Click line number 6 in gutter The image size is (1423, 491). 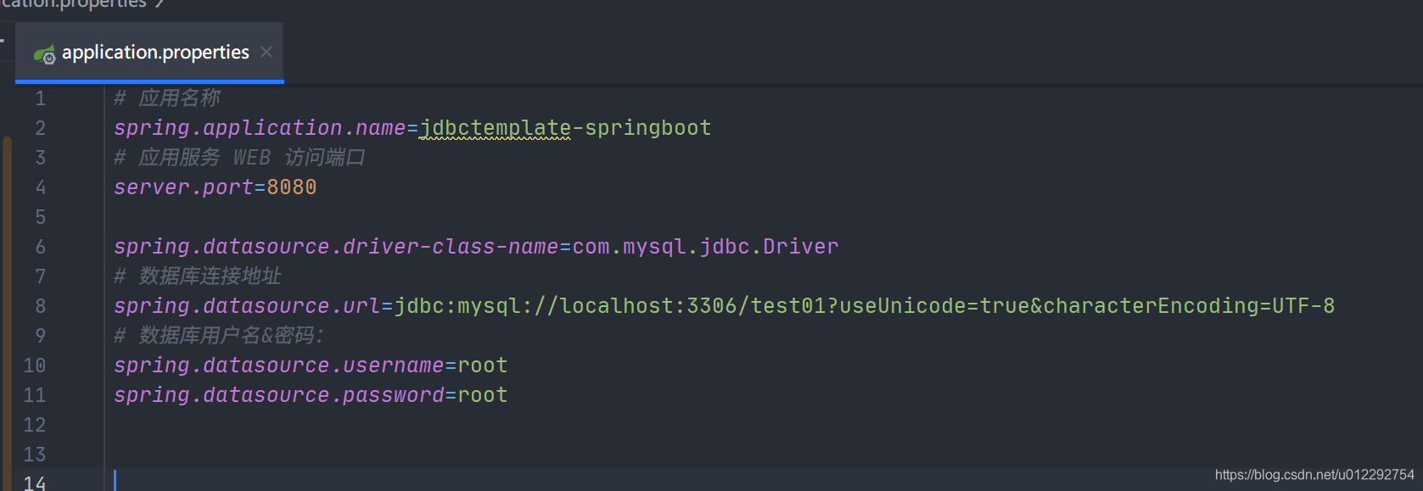click(x=40, y=247)
